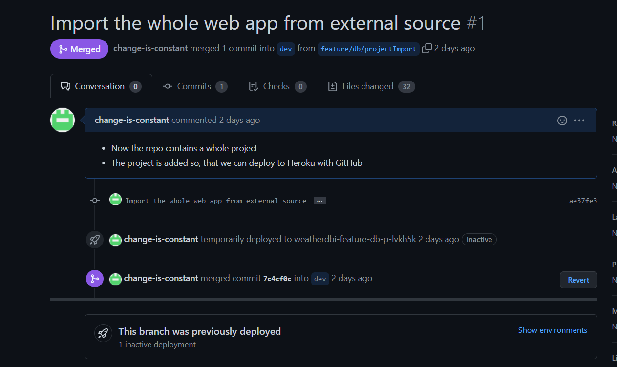Image resolution: width=617 pixels, height=367 pixels.
Task: Open the Conversation tab
Action: pos(101,86)
